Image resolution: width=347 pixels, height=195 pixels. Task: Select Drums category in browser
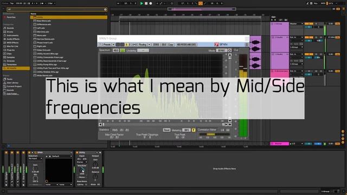coord(10,32)
